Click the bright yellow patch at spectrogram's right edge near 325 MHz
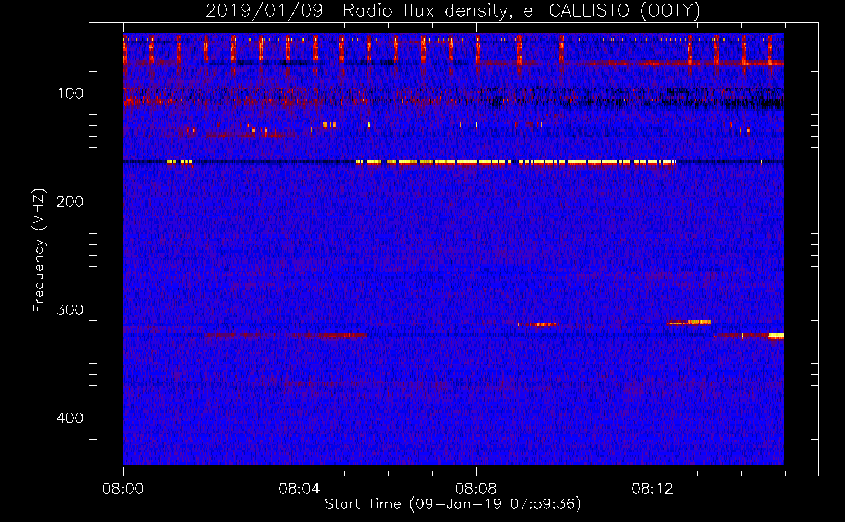The image size is (845, 522). click(x=776, y=335)
